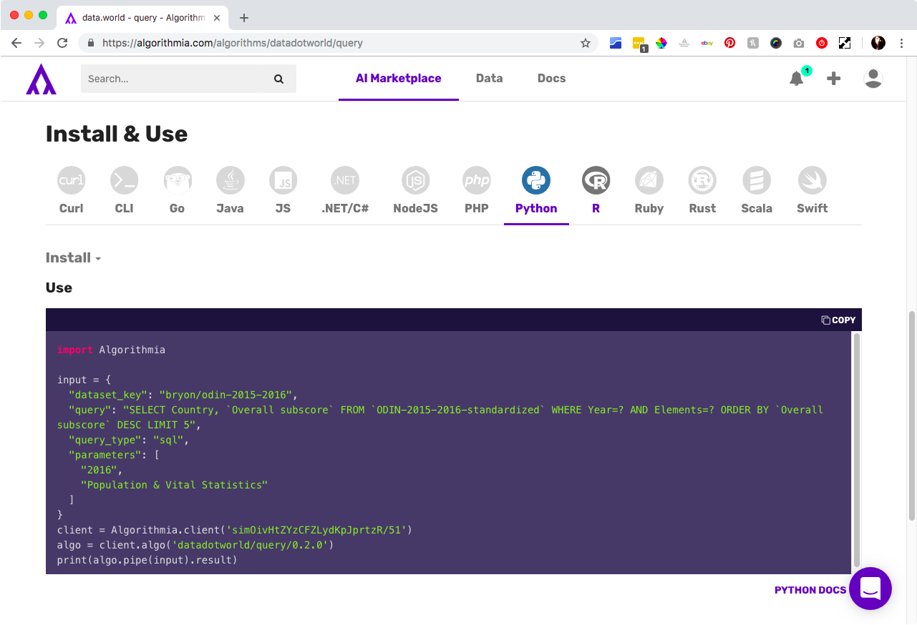Screen dimensions: 917x625
Task: Open a new browser tab
Action: [244, 18]
